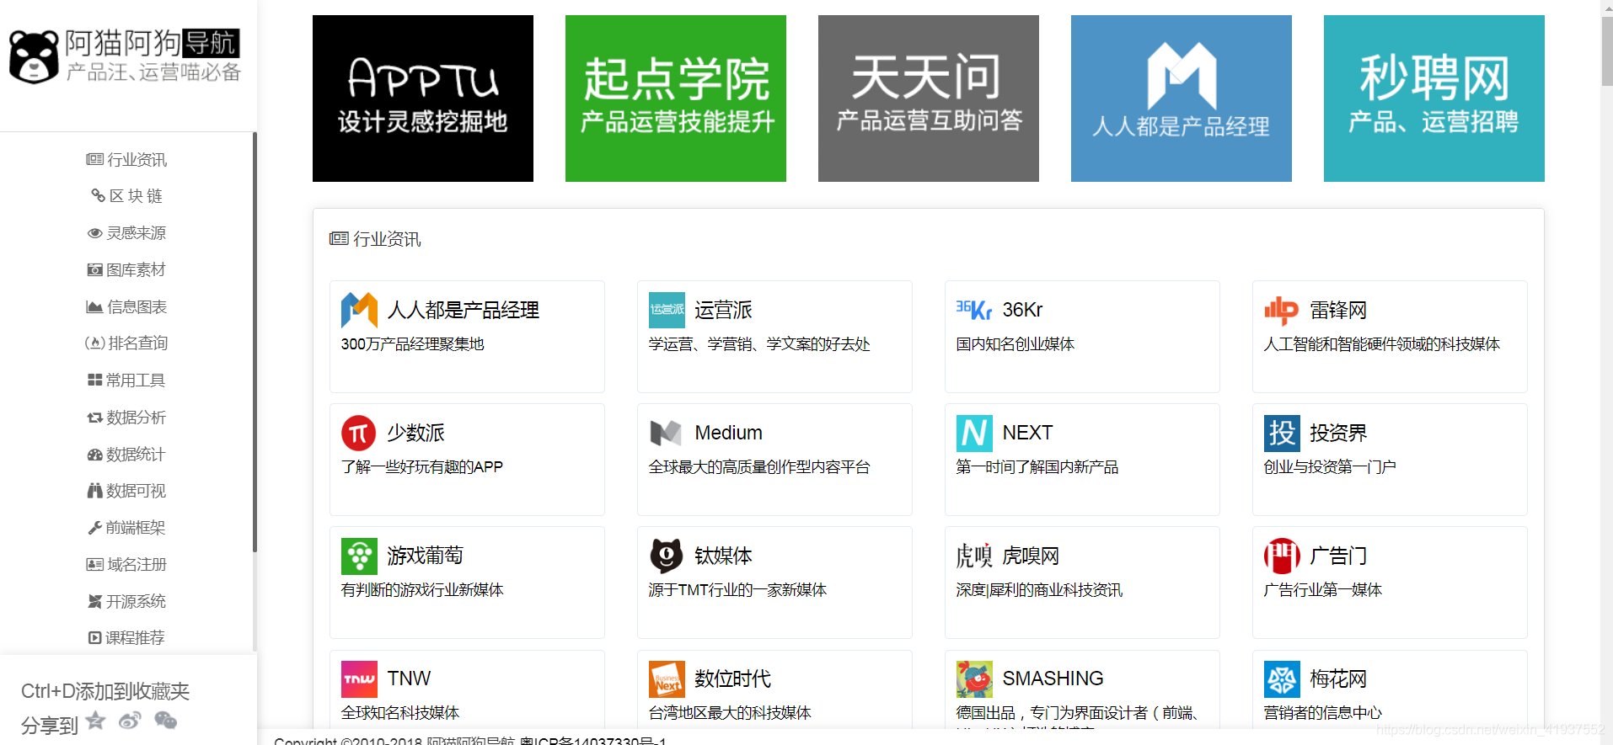Click the panda bear site logo
This screenshot has height=745, width=1613.
pyautogui.click(x=34, y=56)
